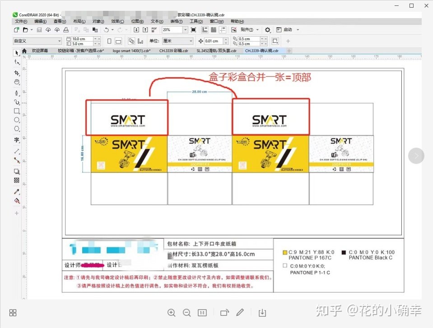Select the Parallel dimension line tool
The height and width of the screenshot is (328, 433).
point(17,151)
